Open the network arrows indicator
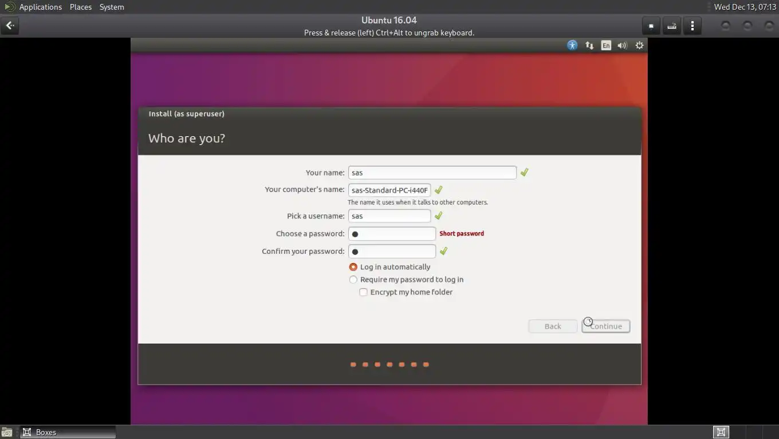This screenshot has height=439, width=779. coord(589,45)
